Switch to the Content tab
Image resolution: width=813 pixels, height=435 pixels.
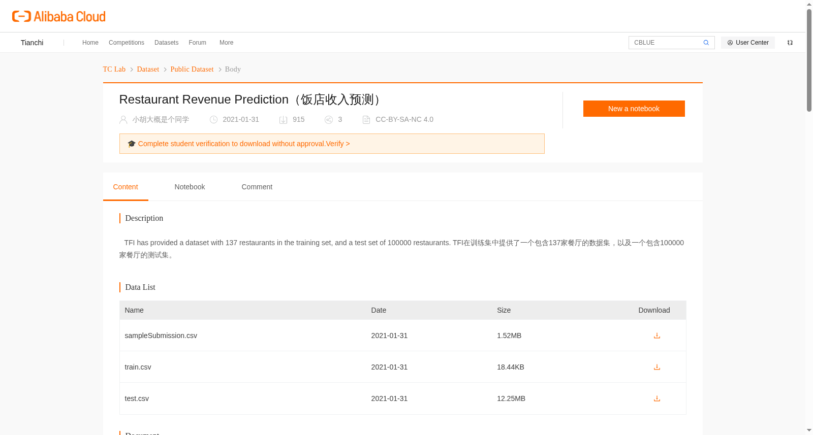[126, 187]
